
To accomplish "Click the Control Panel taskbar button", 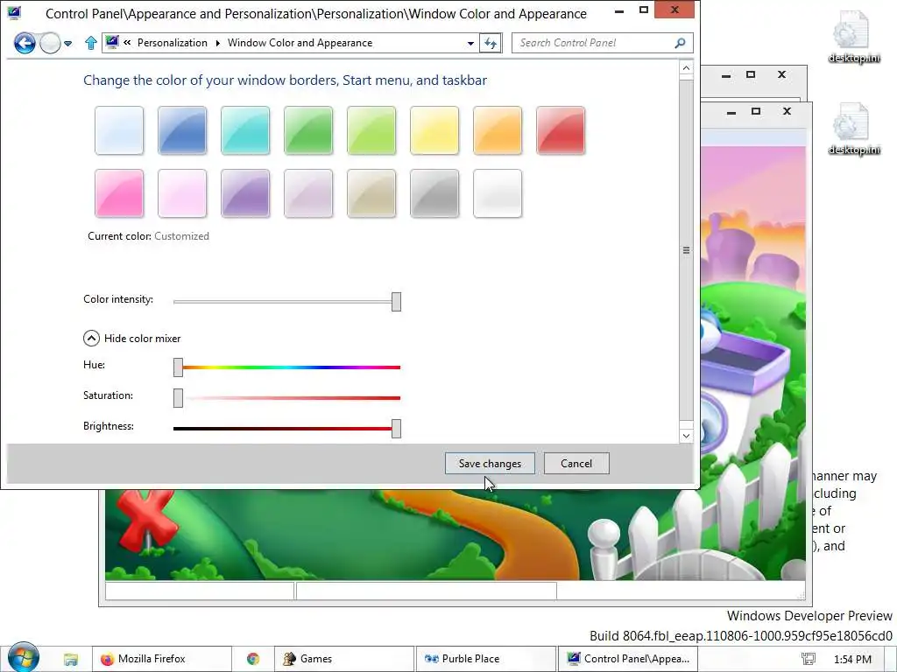I will tap(627, 659).
